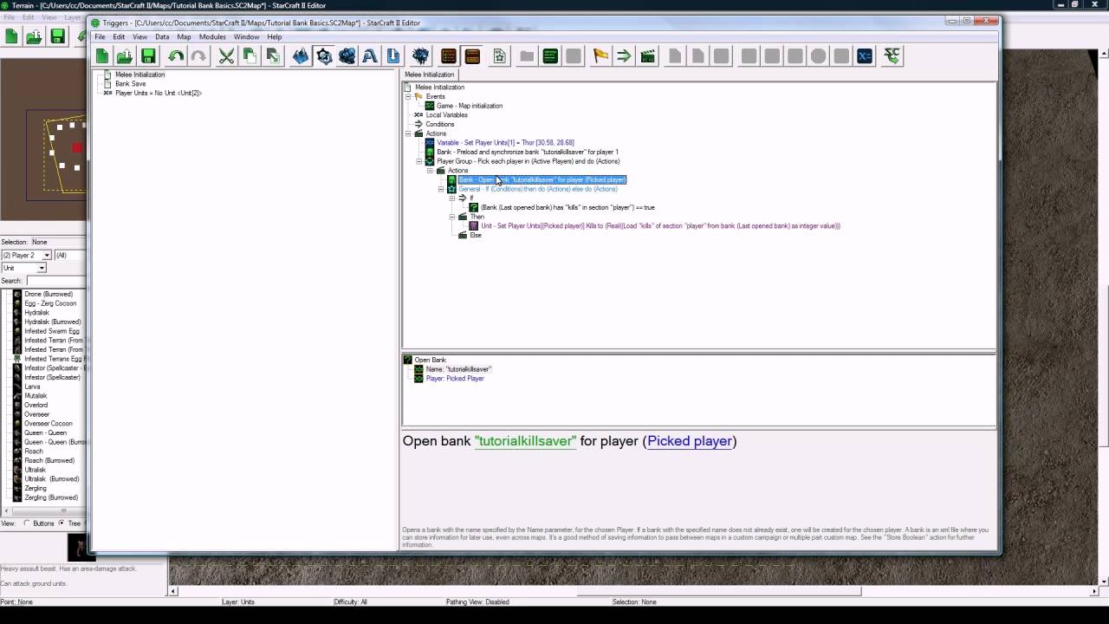This screenshot has width=1109, height=624.
Task: Open the Map menu
Action: click(184, 37)
